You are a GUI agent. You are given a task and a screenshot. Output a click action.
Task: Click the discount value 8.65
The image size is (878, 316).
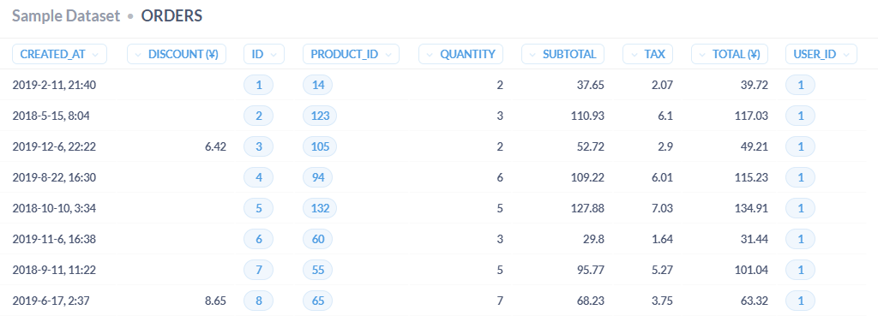pos(215,301)
